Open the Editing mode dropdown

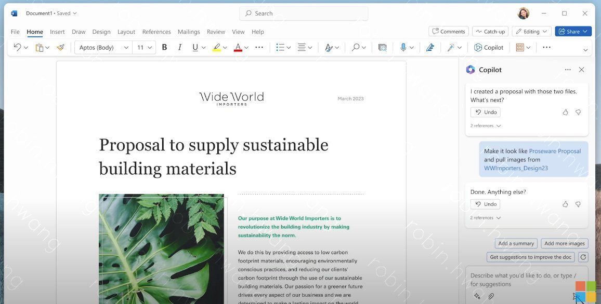[532, 31]
